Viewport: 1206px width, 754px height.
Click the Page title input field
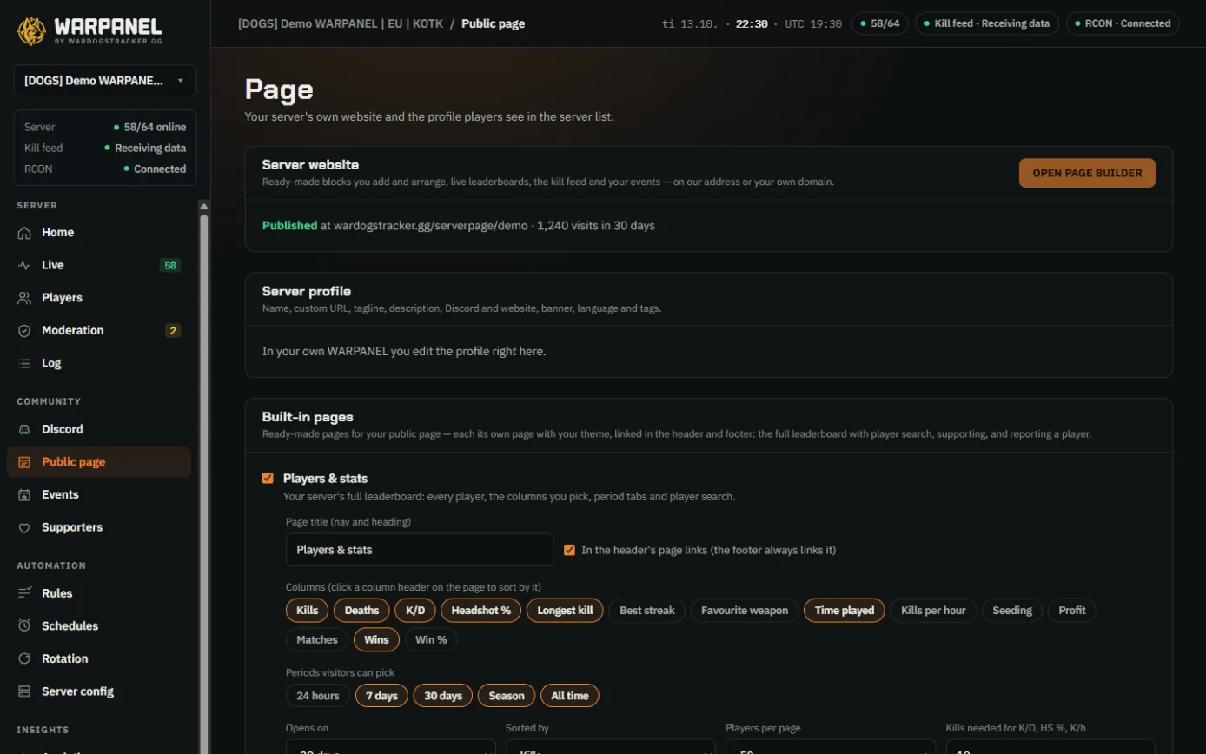(x=420, y=550)
